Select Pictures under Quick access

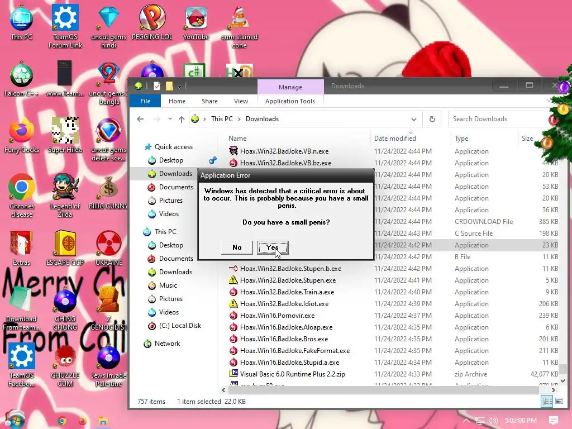tap(171, 201)
